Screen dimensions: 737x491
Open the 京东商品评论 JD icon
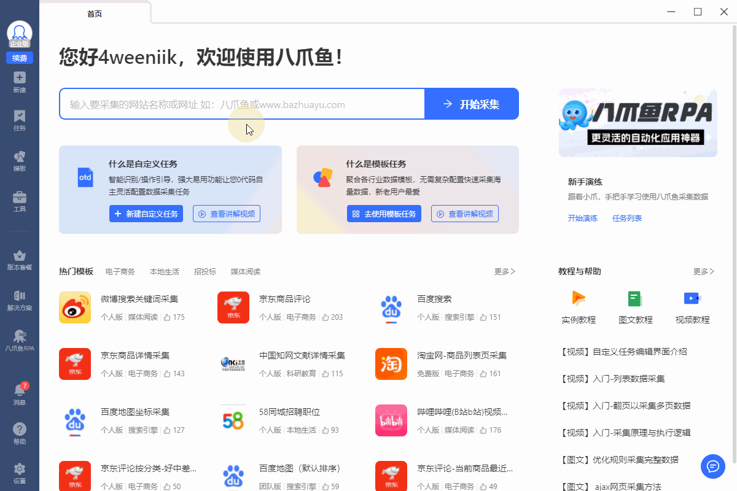click(233, 307)
